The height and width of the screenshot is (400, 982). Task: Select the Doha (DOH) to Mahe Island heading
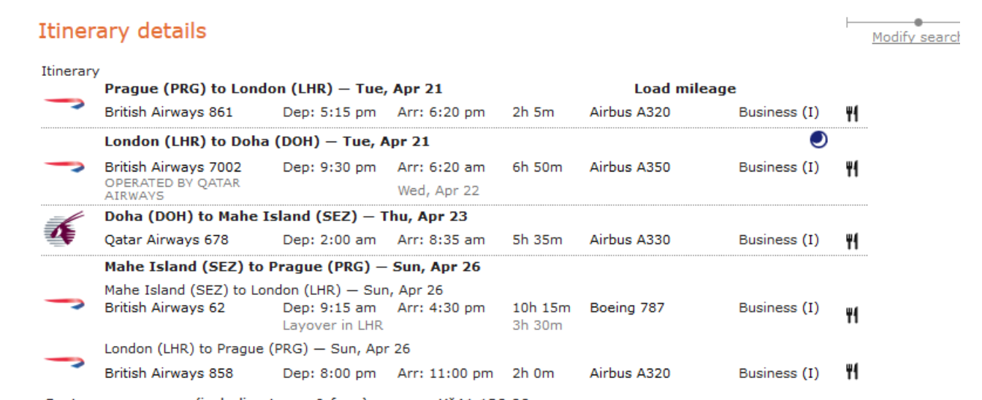[286, 217]
